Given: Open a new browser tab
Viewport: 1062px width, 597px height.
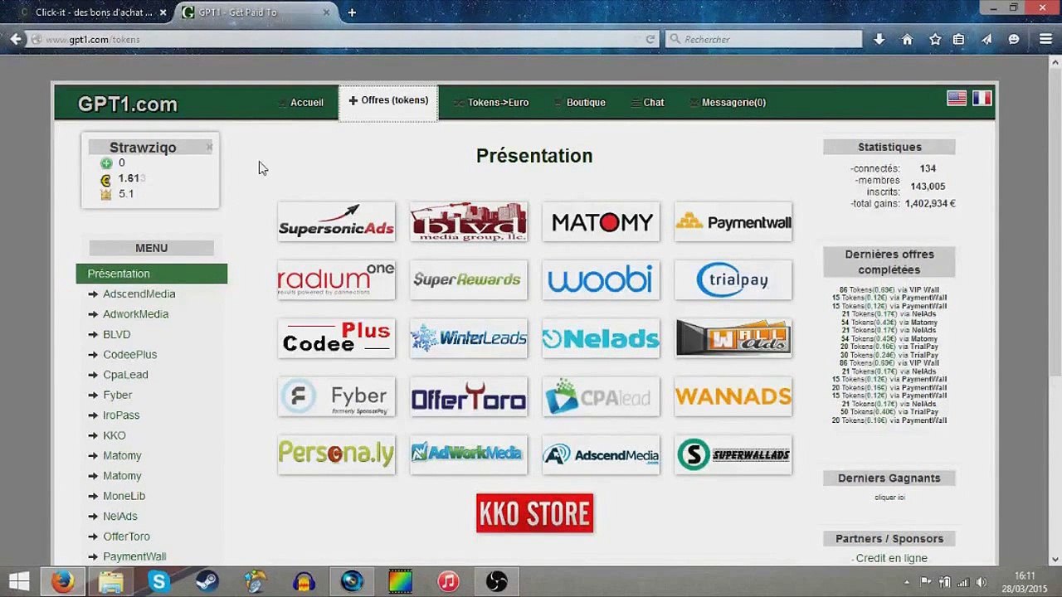Looking at the screenshot, I should tap(352, 12).
